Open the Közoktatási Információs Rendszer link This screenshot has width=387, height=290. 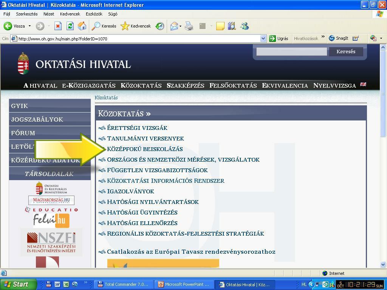click(x=166, y=181)
